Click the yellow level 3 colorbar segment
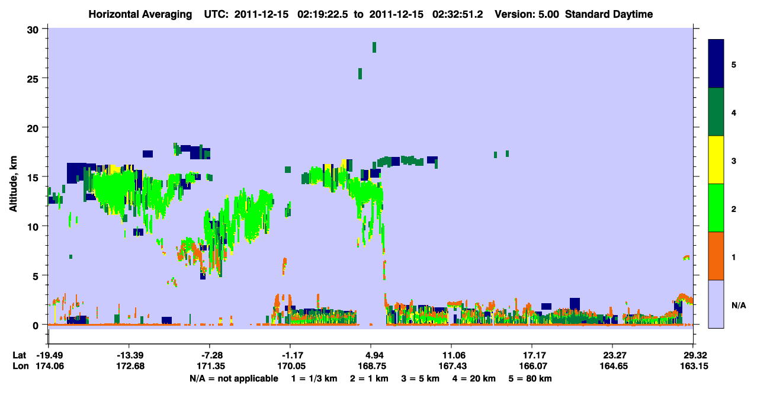This screenshot has height=395, width=770. tap(716, 160)
